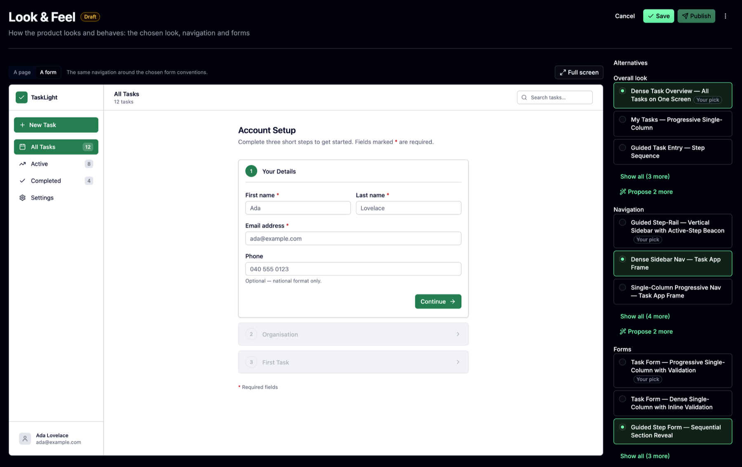Click the Settings gear icon
Image resolution: width=742 pixels, height=467 pixels.
point(23,197)
